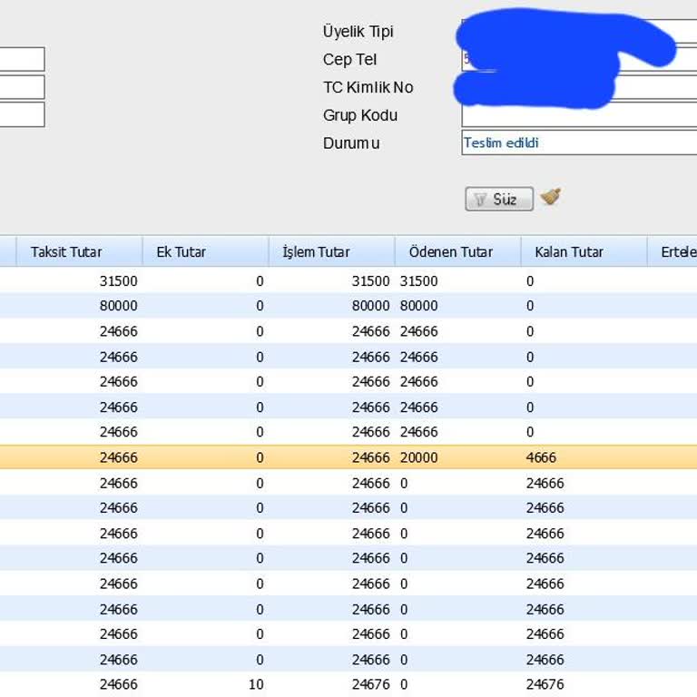Click the Ödenen Tutar column header

(x=456, y=252)
